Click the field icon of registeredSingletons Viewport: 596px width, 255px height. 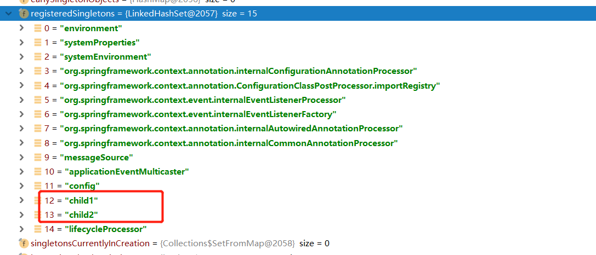[24, 14]
